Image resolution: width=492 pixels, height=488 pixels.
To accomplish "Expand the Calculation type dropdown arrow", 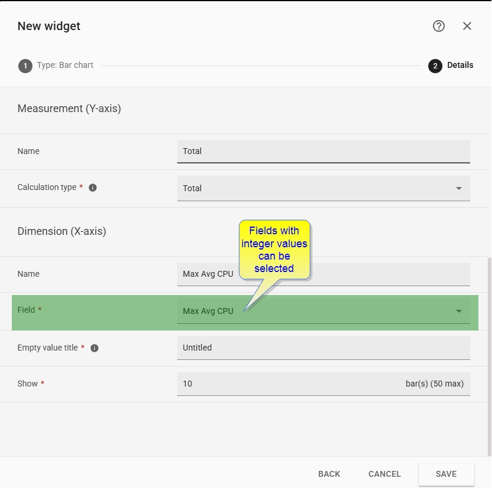I will (x=459, y=188).
